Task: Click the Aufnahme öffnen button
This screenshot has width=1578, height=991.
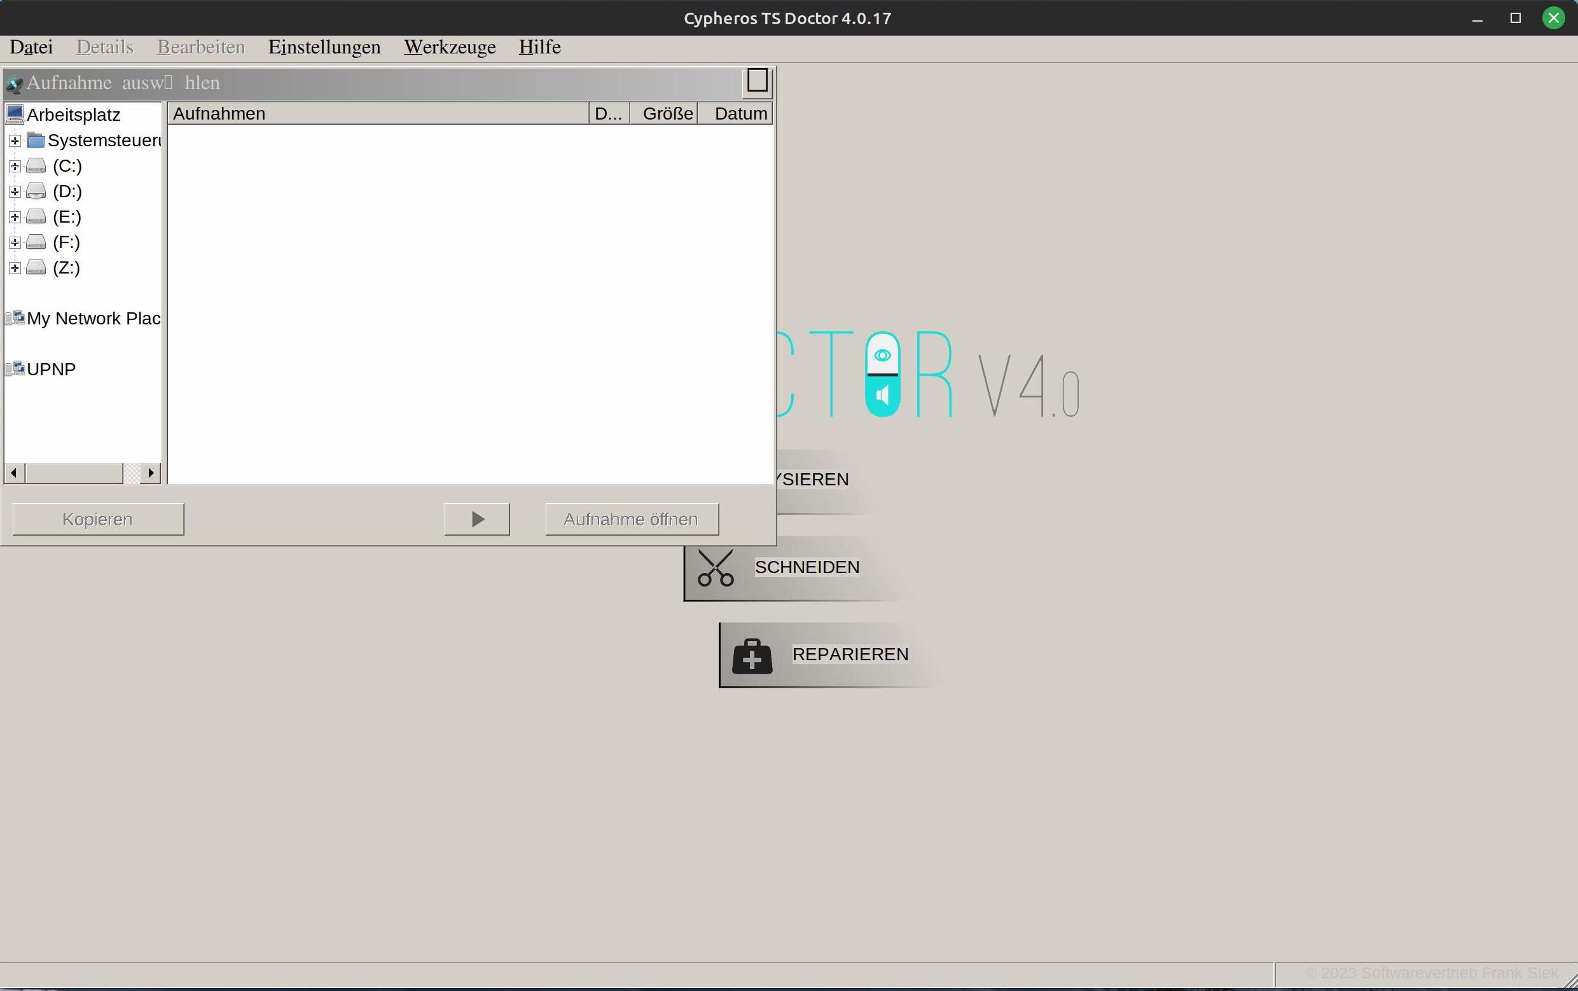Action: (632, 519)
